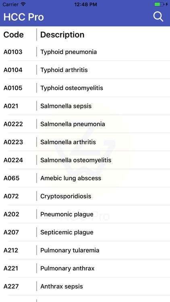
Task: Choose the Cryptosporidiosis entry
Action: coord(85,196)
